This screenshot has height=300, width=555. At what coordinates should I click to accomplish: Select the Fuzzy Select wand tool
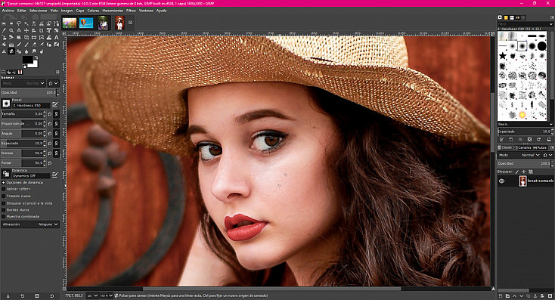tap(26, 23)
